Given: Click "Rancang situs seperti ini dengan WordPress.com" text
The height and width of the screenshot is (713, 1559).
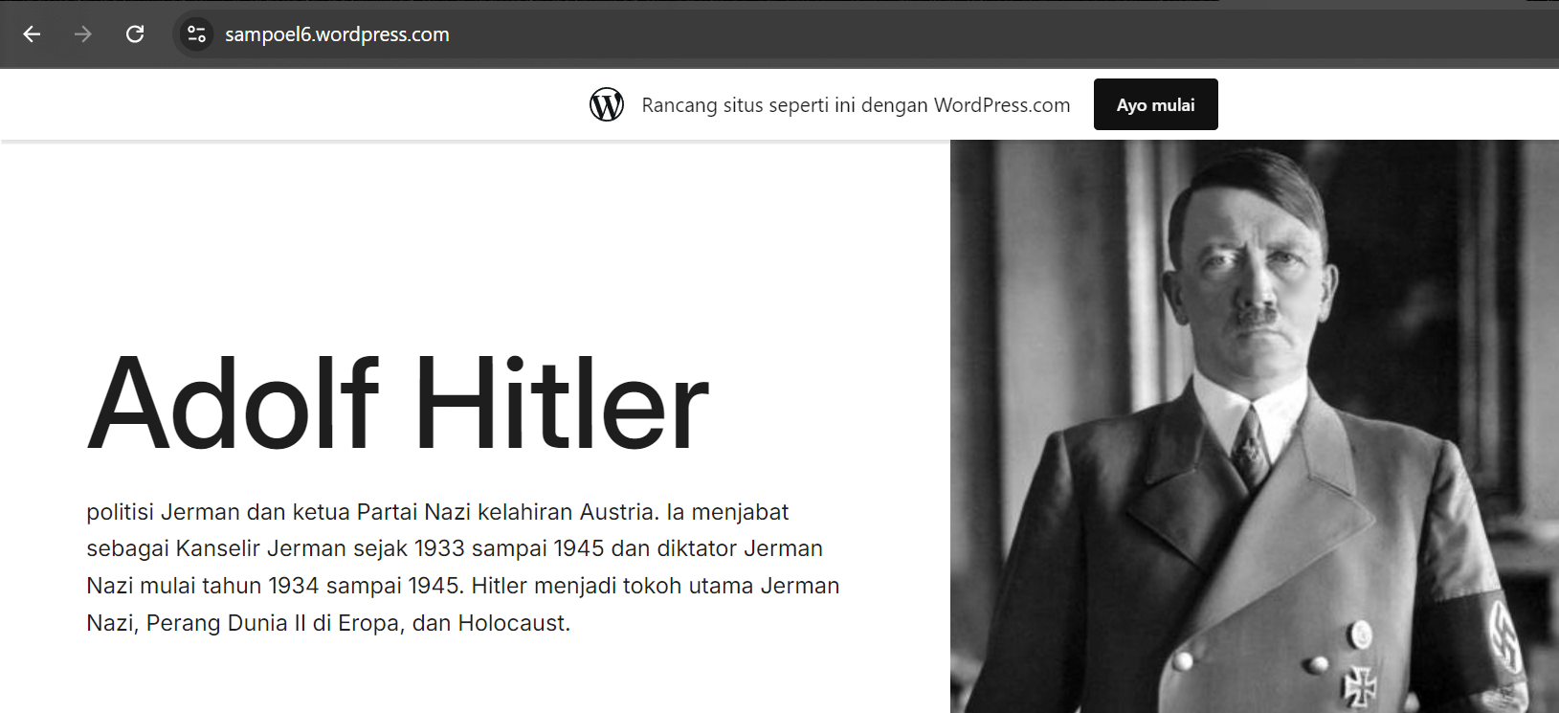Looking at the screenshot, I should pos(856,105).
